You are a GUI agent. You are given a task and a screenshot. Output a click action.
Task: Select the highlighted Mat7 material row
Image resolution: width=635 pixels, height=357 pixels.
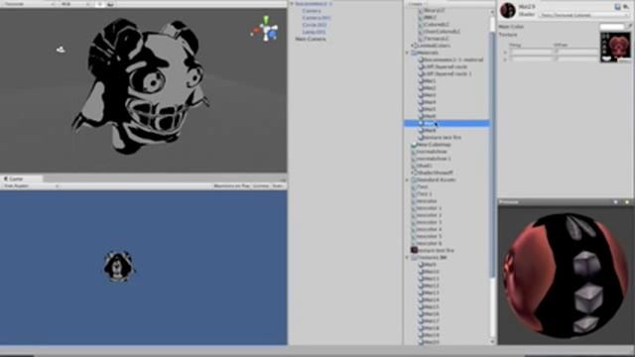pos(446,123)
